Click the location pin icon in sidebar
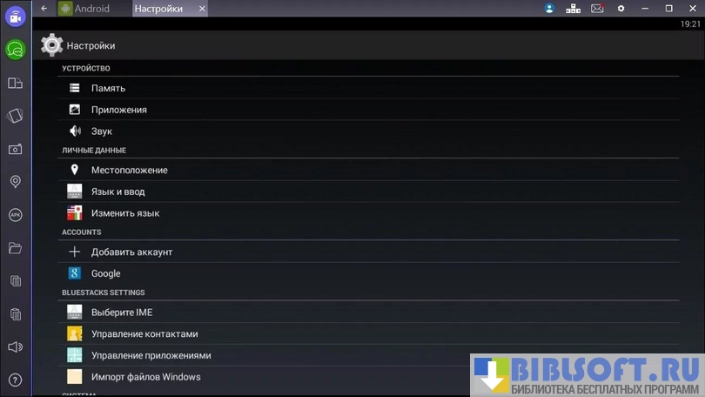Image resolution: width=705 pixels, height=397 pixels. [x=15, y=182]
